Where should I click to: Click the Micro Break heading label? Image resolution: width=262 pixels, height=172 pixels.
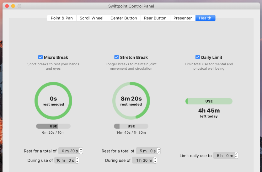click(x=56, y=57)
